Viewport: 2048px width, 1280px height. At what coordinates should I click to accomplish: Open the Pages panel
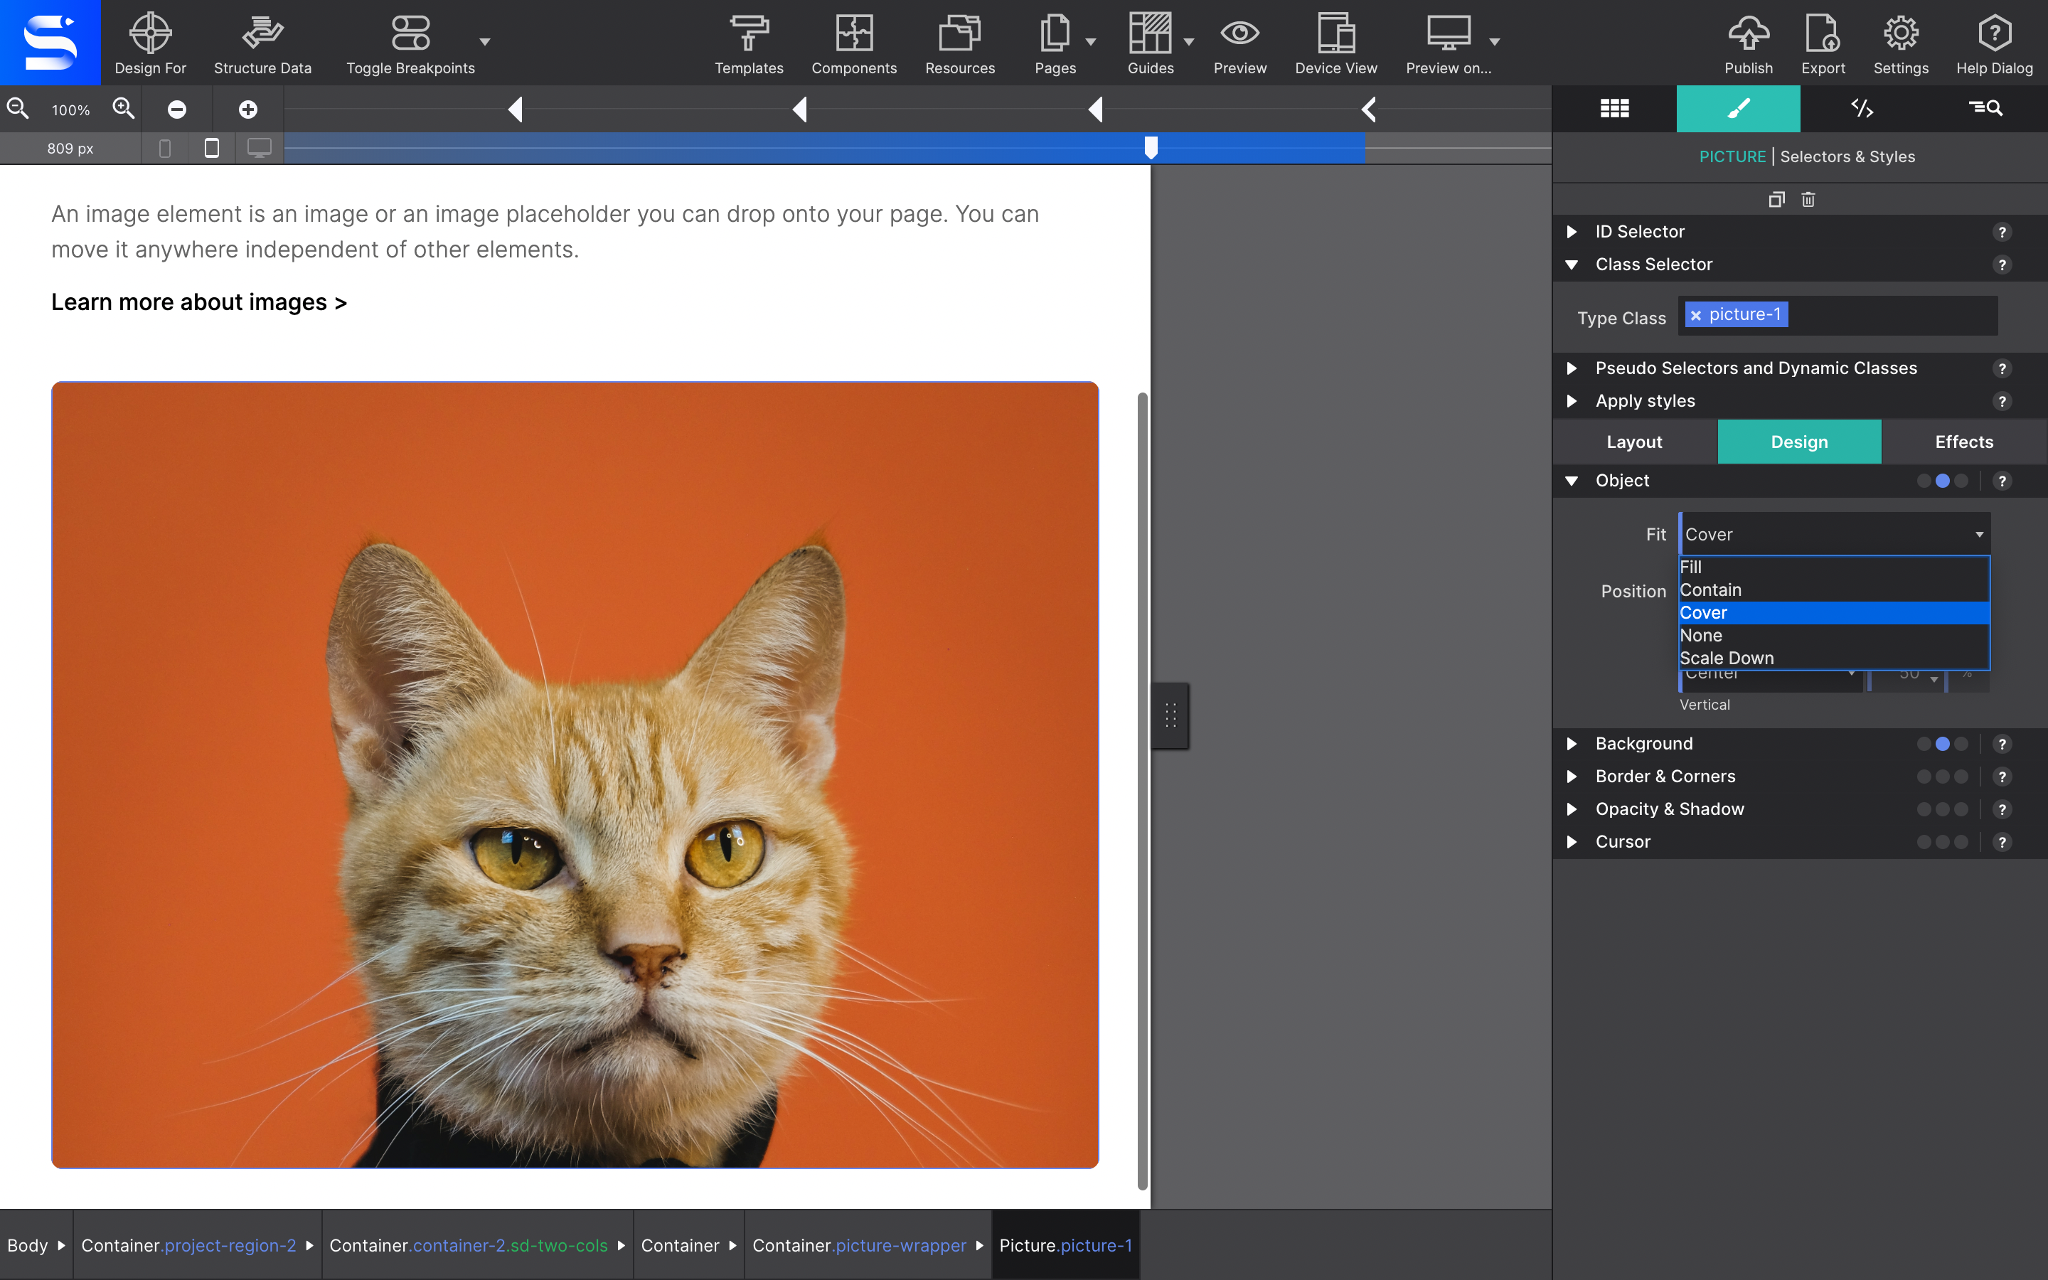(x=1055, y=43)
